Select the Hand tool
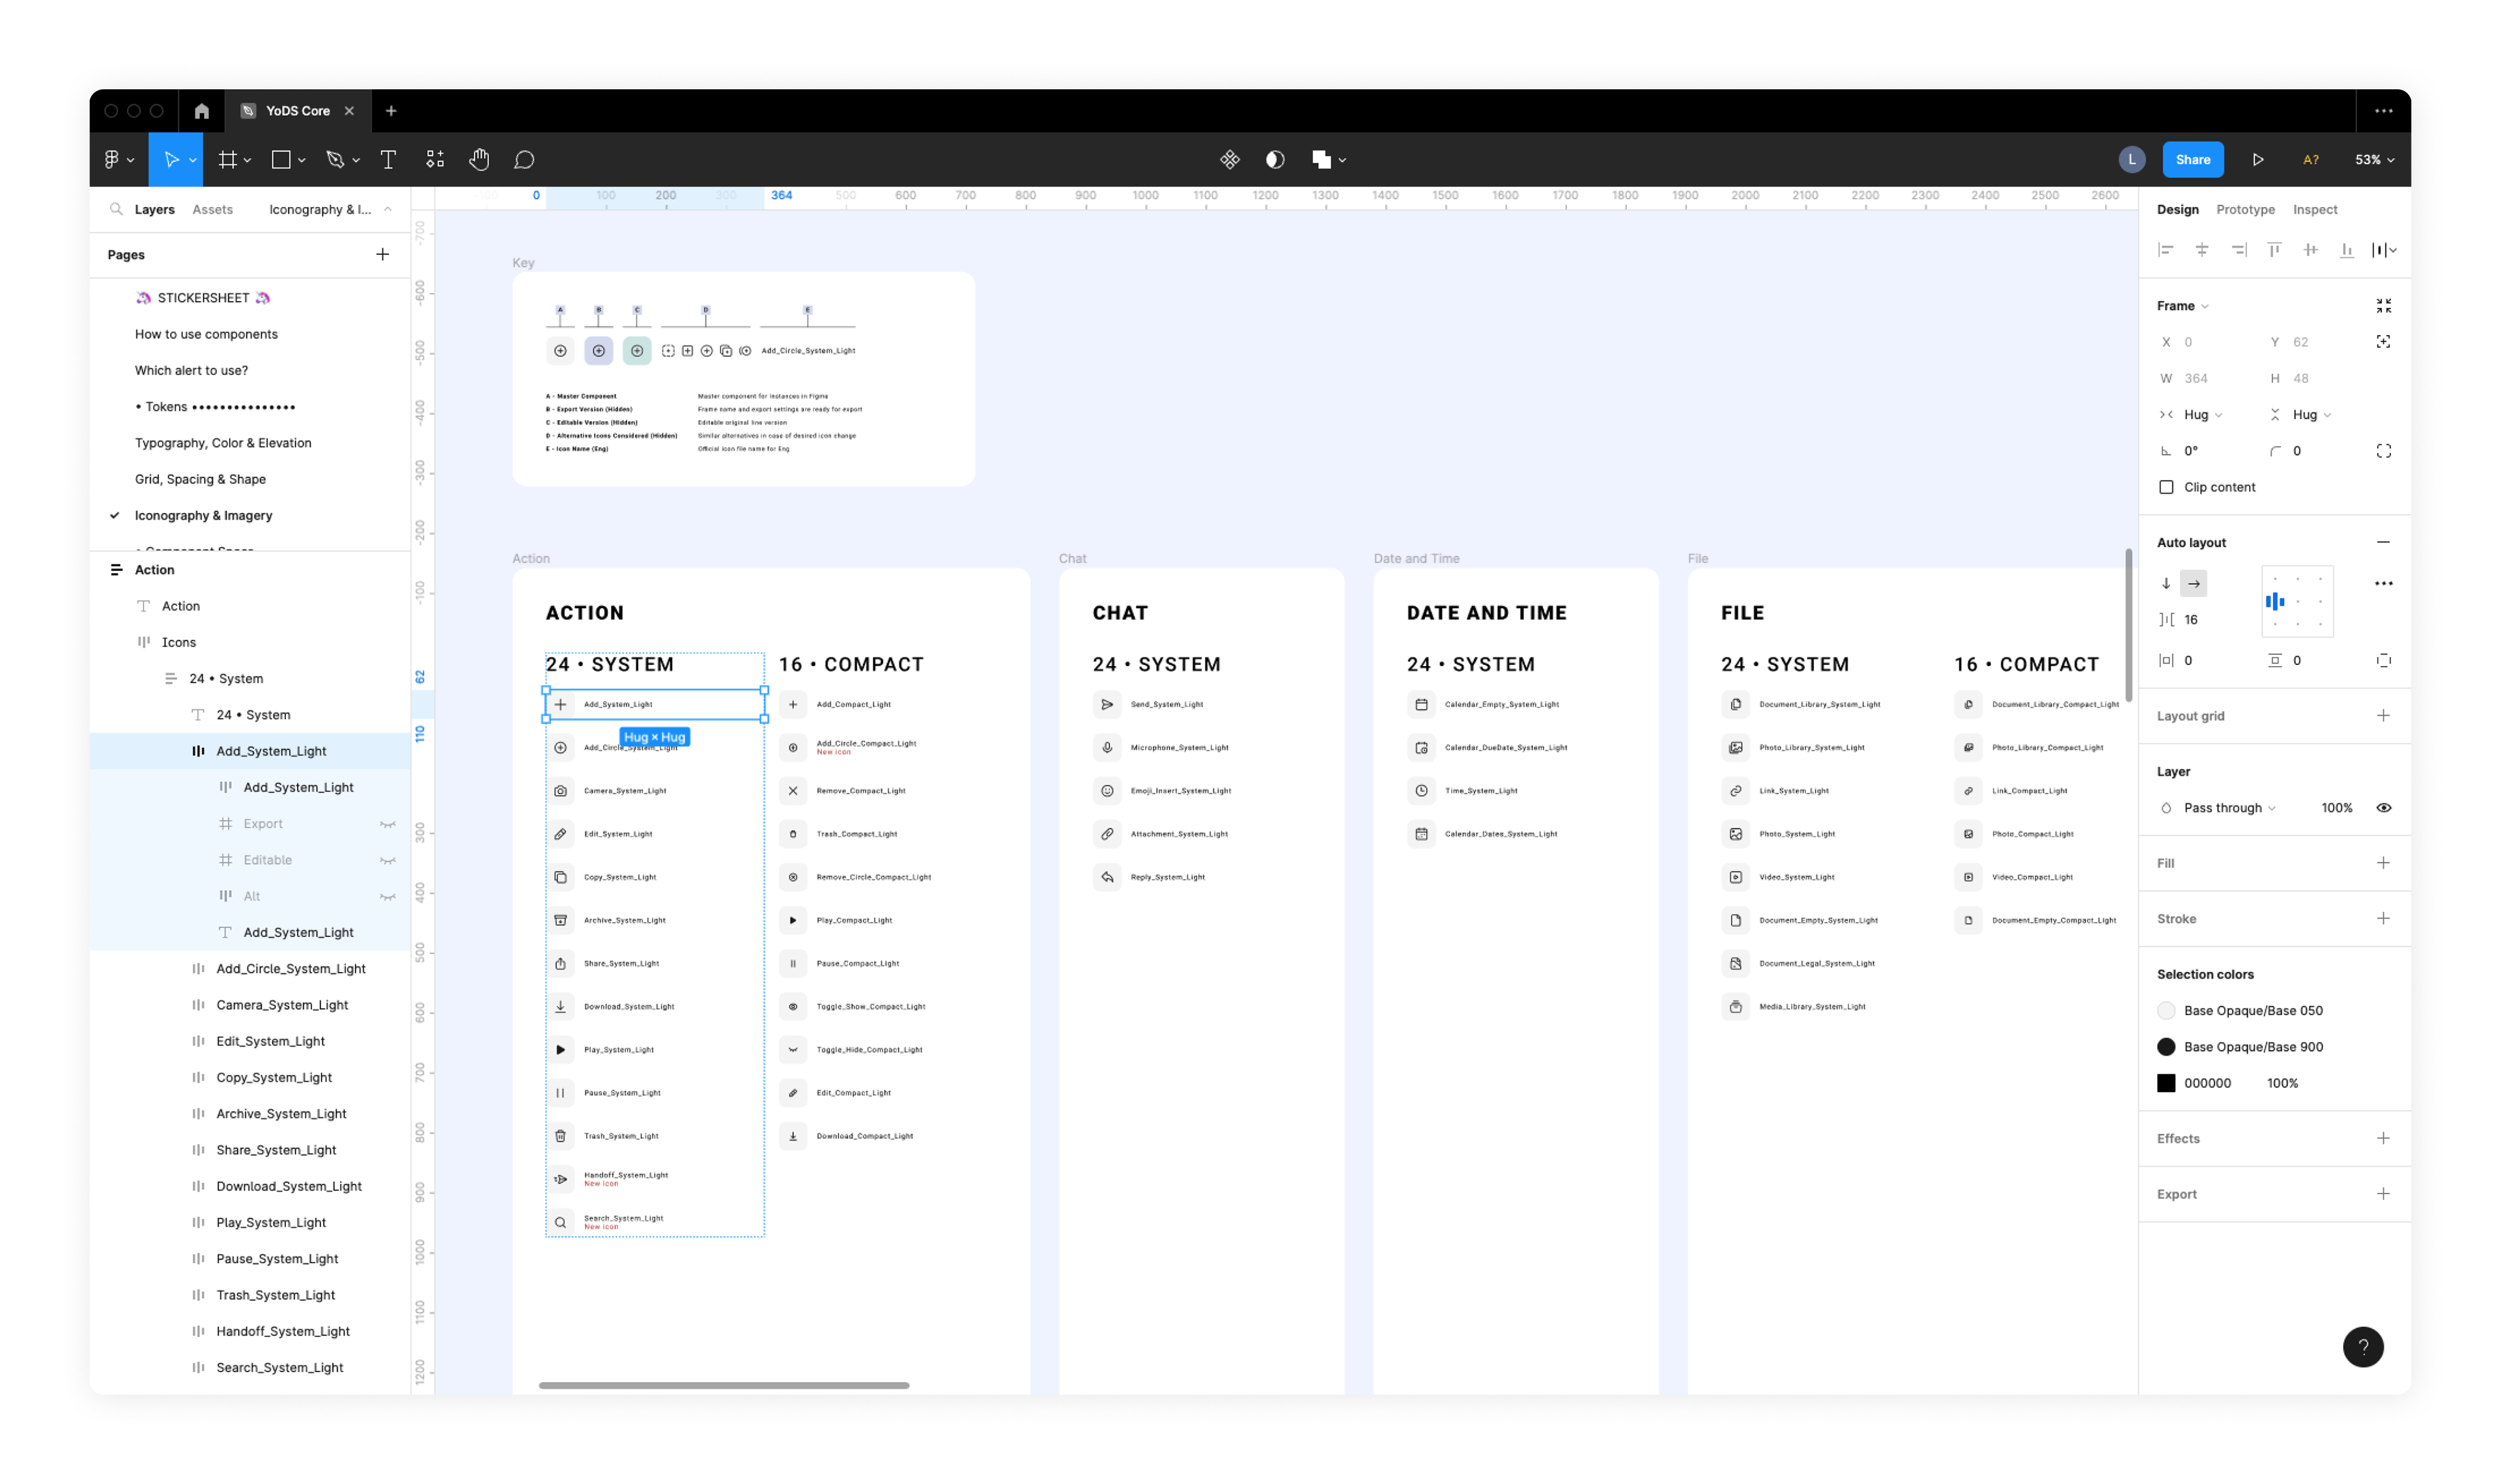 [479, 159]
